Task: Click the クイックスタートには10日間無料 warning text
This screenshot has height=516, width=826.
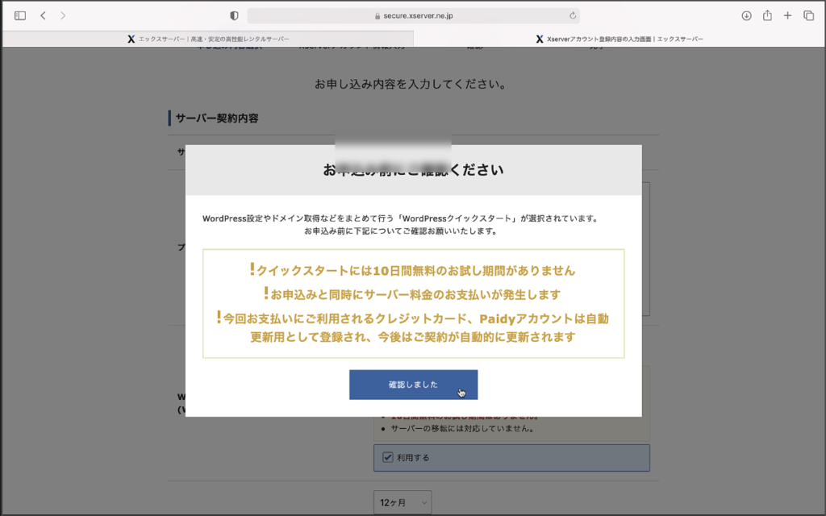Action: pyautogui.click(x=412, y=270)
